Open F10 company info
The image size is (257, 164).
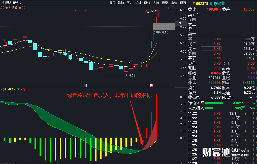[156, 3]
